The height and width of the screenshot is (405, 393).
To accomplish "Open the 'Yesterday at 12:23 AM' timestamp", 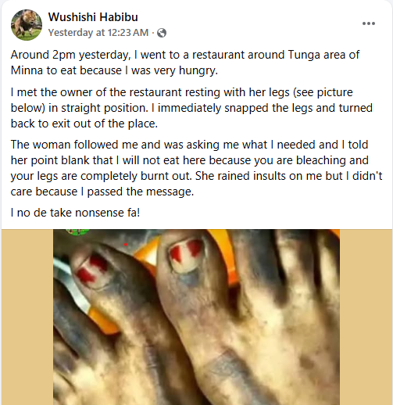I will coord(98,33).
